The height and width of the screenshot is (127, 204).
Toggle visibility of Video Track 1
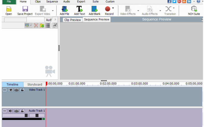[x=10, y=90]
